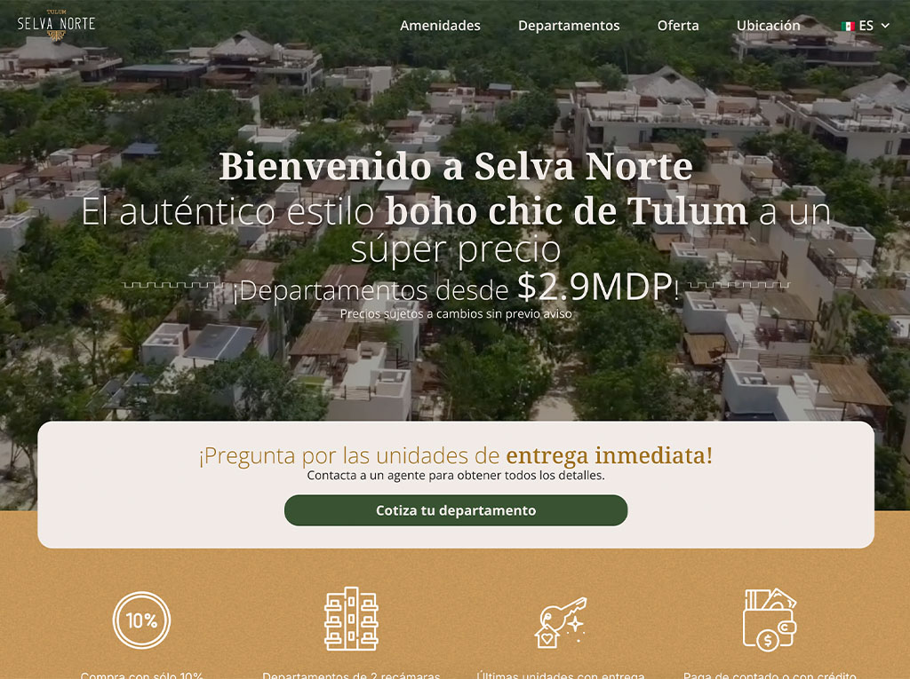Screen dimensions: 910x679
Task: Click the Bienvenido a Selva Norte heading
Action: (x=456, y=166)
